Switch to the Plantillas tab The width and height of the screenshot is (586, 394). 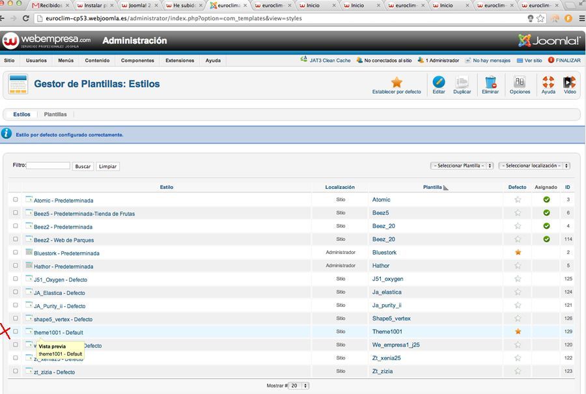tap(55, 115)
